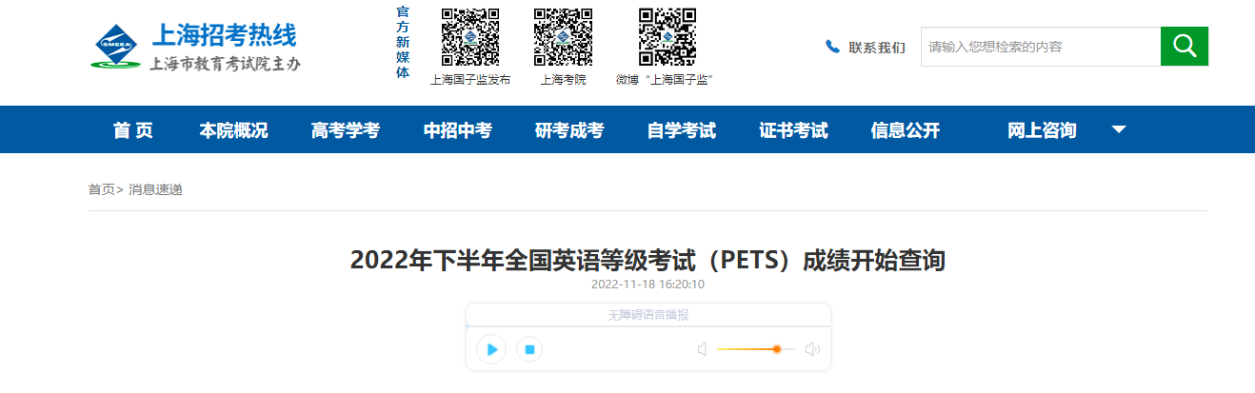Open the 首页 navigation menu item
Image resolution: width=1255 pixels, height=393 pixels.
point(132,130)
